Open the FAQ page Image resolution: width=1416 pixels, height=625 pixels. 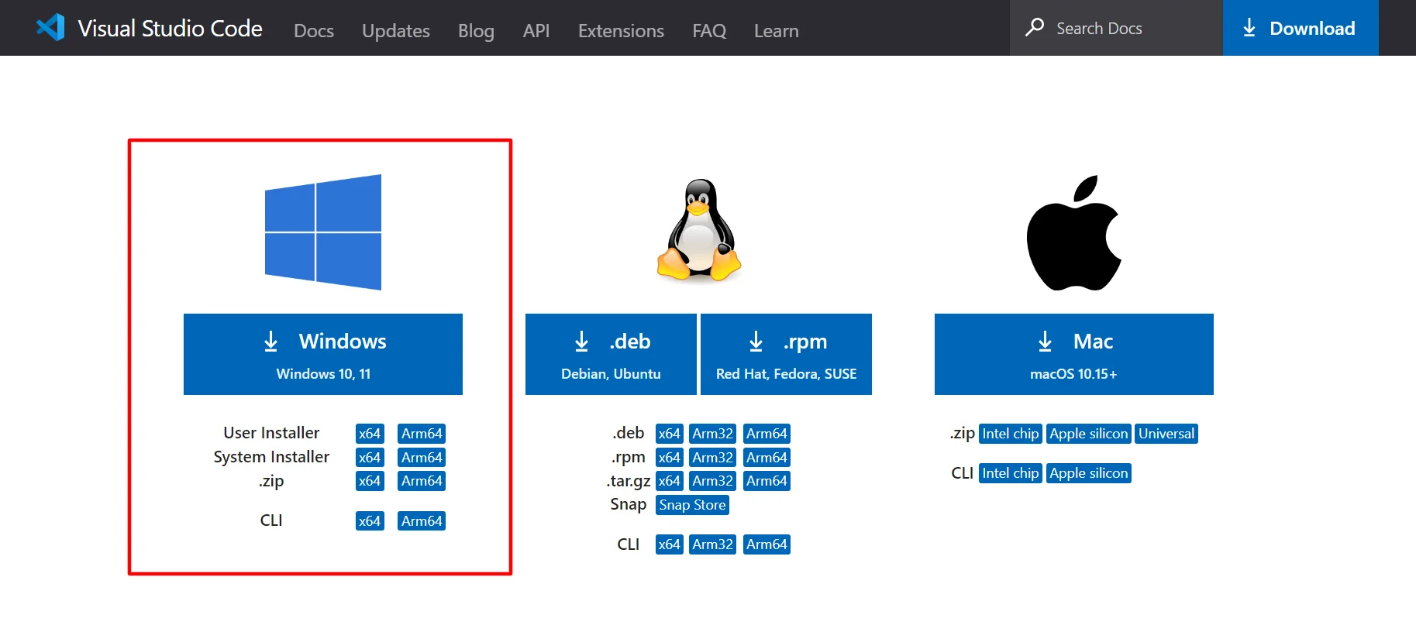[x=709, y=31]
